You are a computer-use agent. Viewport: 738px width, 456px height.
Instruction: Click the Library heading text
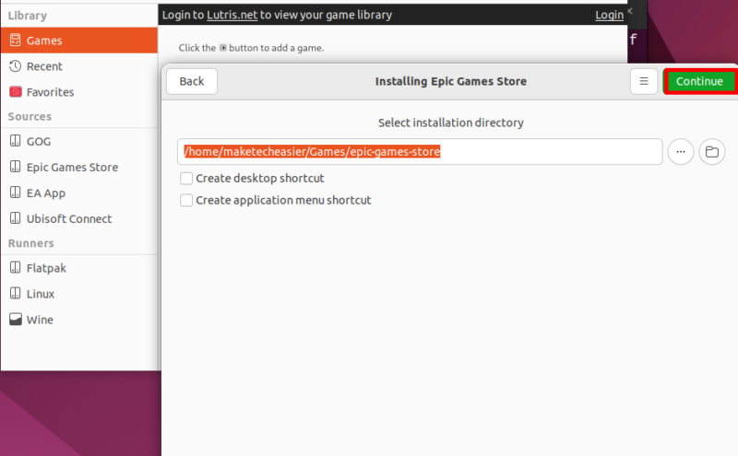tap(28, 16)
